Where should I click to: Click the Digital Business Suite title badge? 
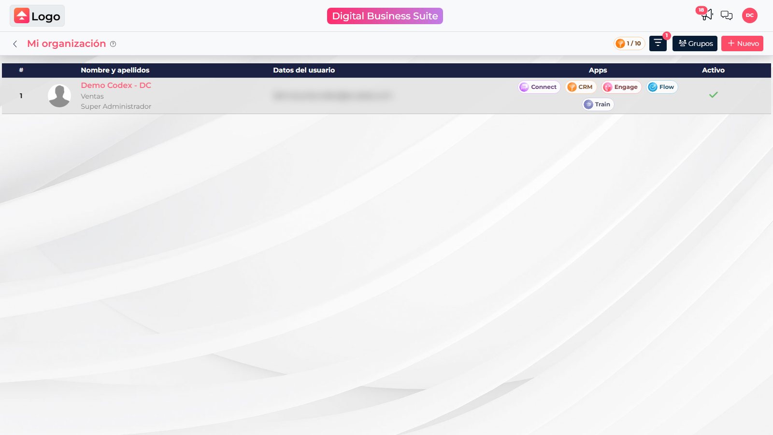tap(385, 16)
